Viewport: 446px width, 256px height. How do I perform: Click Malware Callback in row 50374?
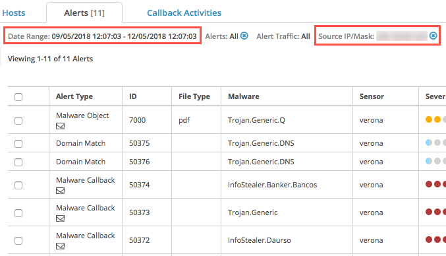[86, 180]
